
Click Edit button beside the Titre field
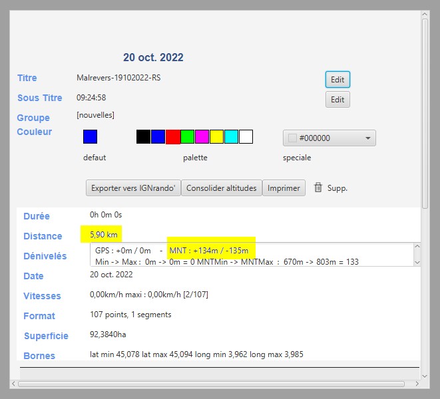337,80
